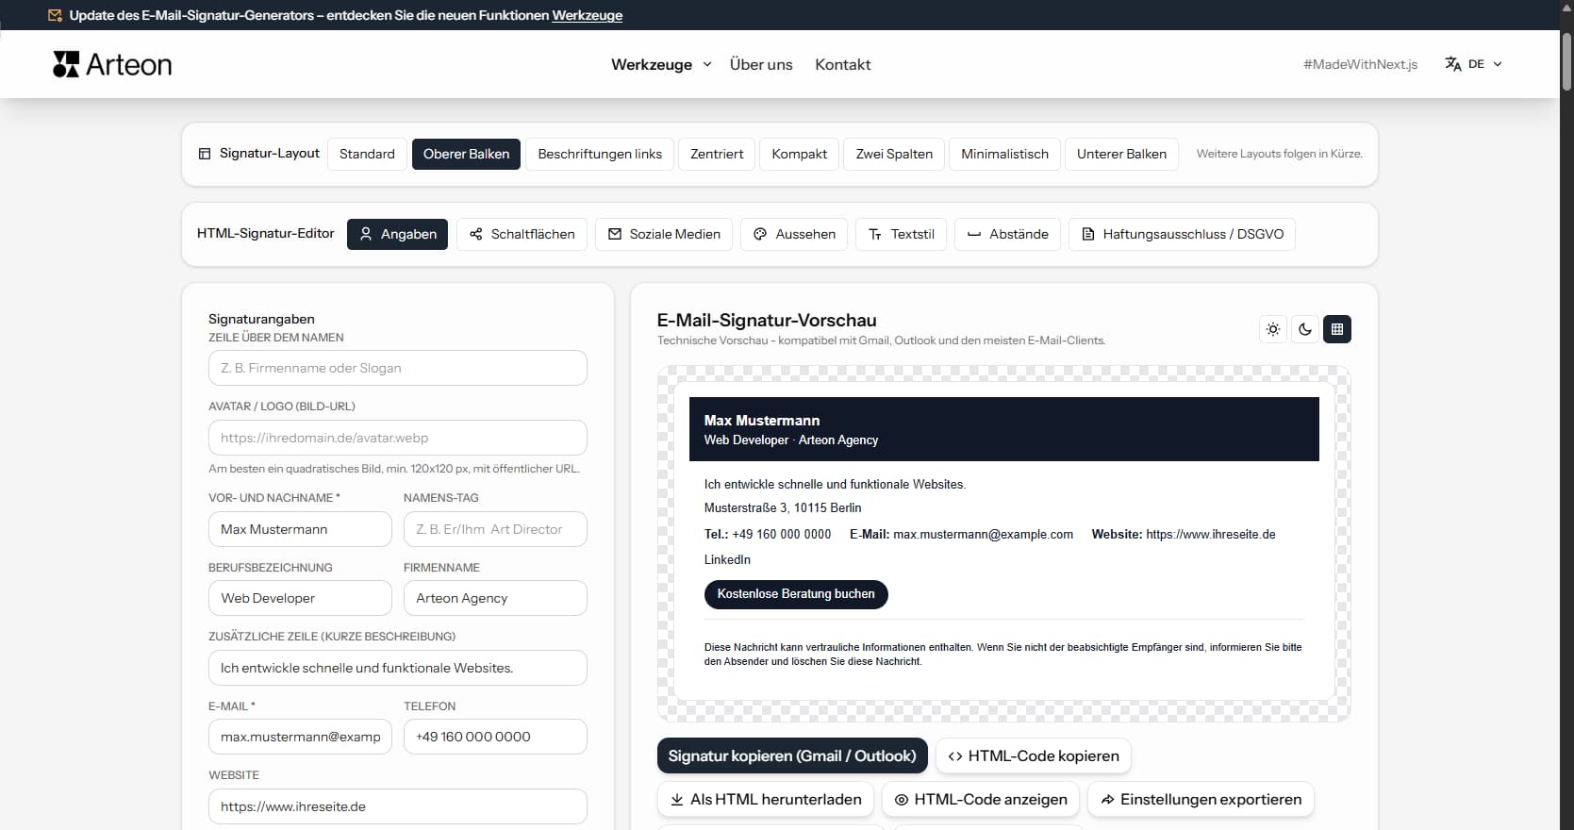1574x830 pixels.
Task: Click HTML-Code kopieren button
Action: (1033, 755)
